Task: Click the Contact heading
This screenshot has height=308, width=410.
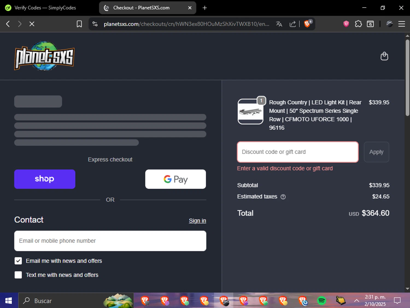Action: [x=29, y=220]
